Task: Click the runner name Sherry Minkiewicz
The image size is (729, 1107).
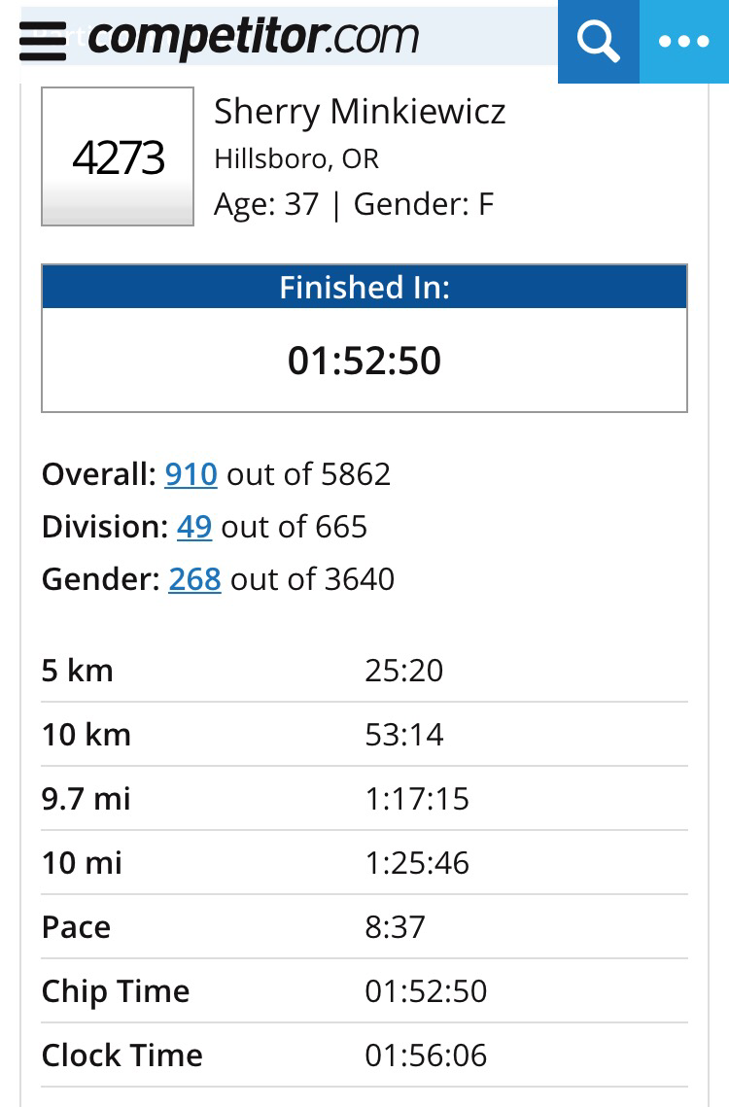Action: pyautogui.click(x=360, y=112)
